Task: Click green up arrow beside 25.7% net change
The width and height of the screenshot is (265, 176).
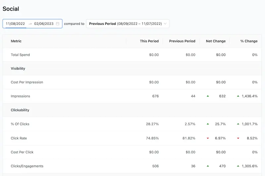Action: pyautogui.click(x=208, y=124)
